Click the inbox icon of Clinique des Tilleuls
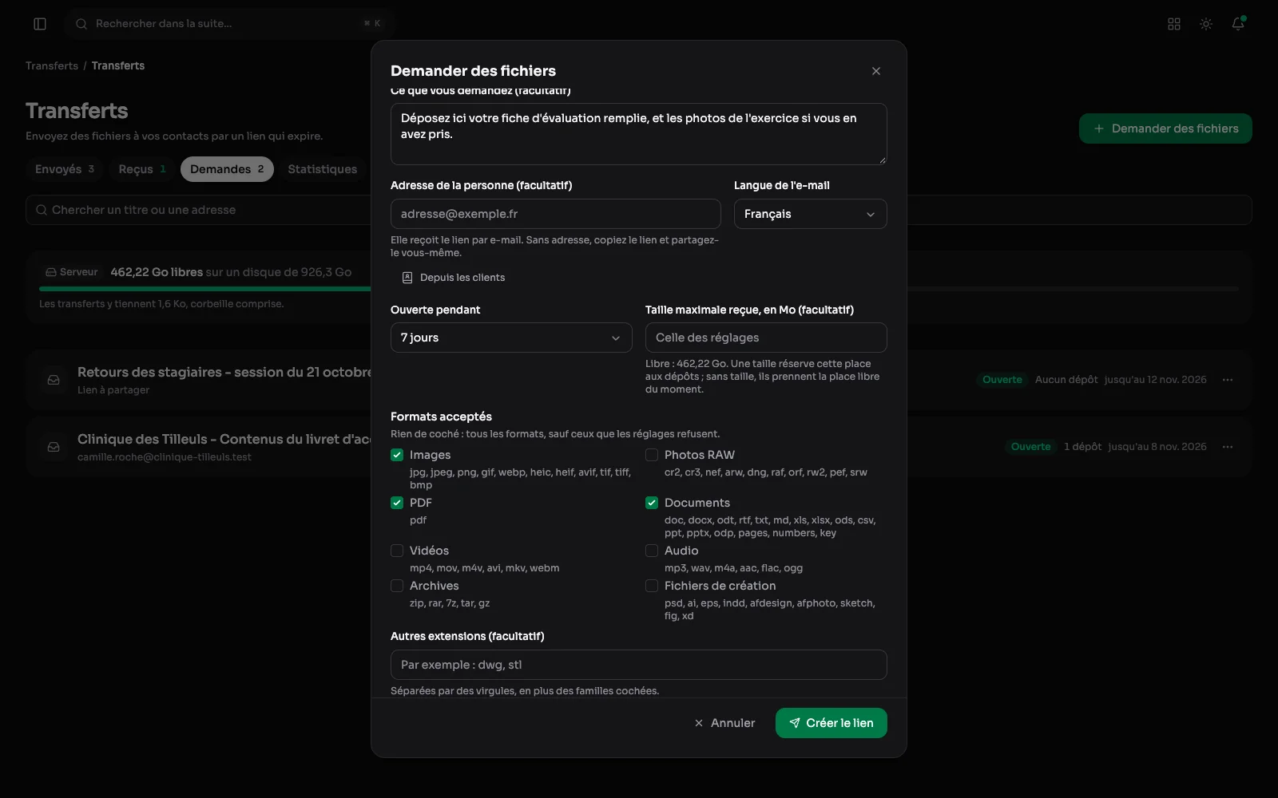This screenshot has height=798, width=1278. click(x=54, y=447)
